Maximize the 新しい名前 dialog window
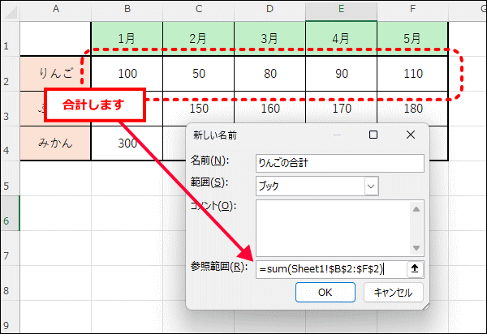 point(373,135)
